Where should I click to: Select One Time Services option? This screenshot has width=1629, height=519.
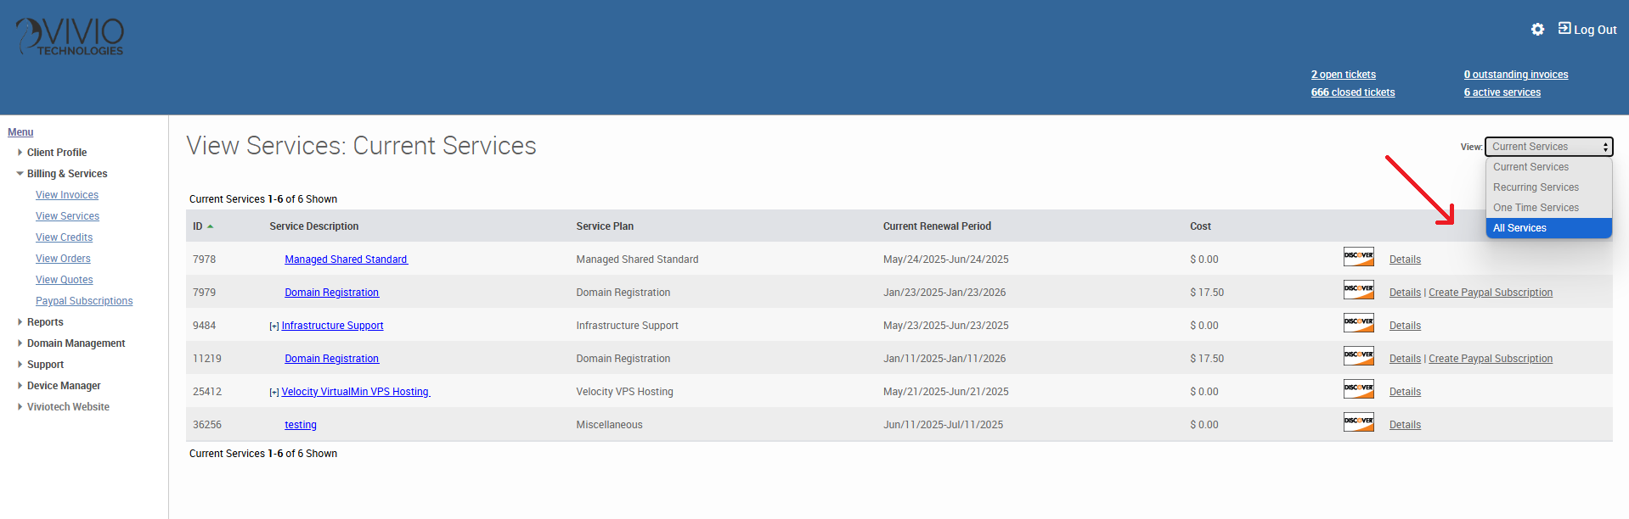click(x=1536, y=208)
